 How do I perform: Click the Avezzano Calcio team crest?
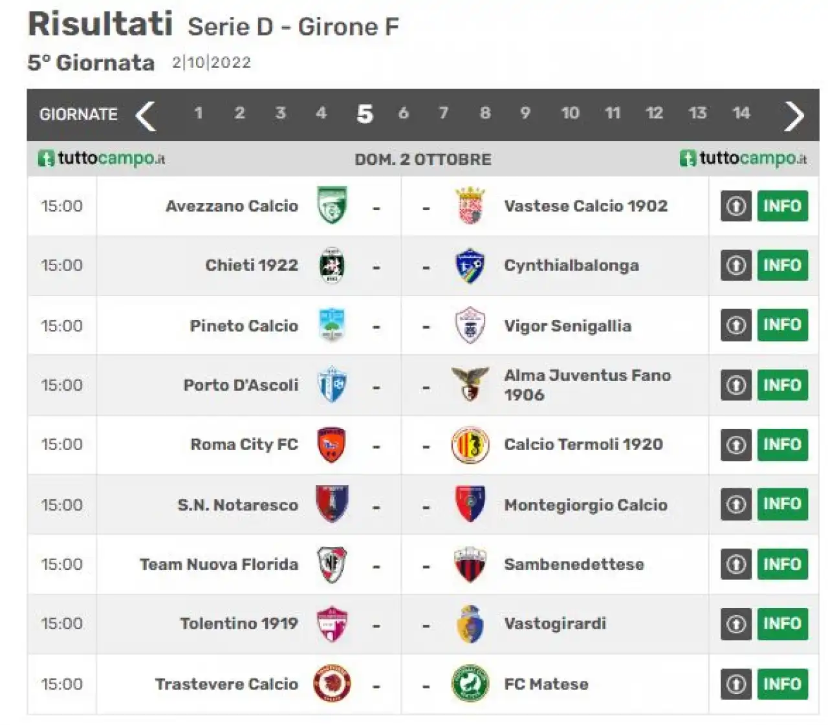(x=332, y=206)
